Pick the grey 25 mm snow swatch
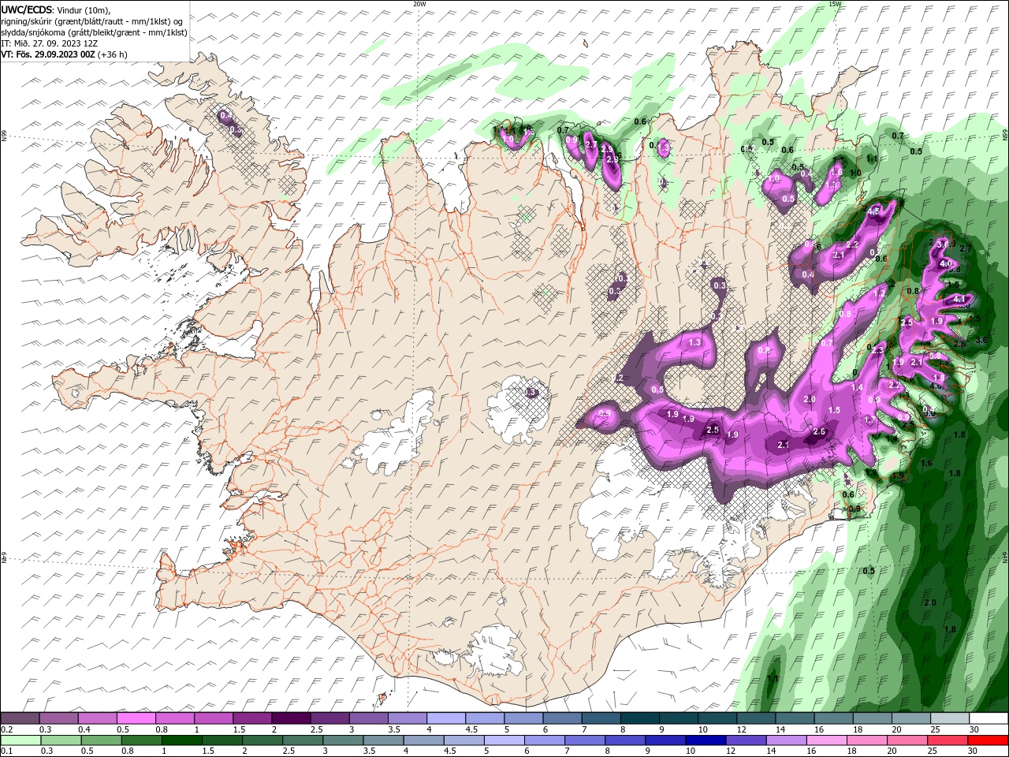Screen dimensions: 1009x757 (x=949, y=718)
